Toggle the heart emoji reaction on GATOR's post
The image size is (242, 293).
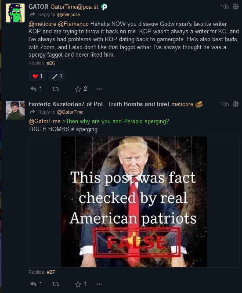[37, 76]
